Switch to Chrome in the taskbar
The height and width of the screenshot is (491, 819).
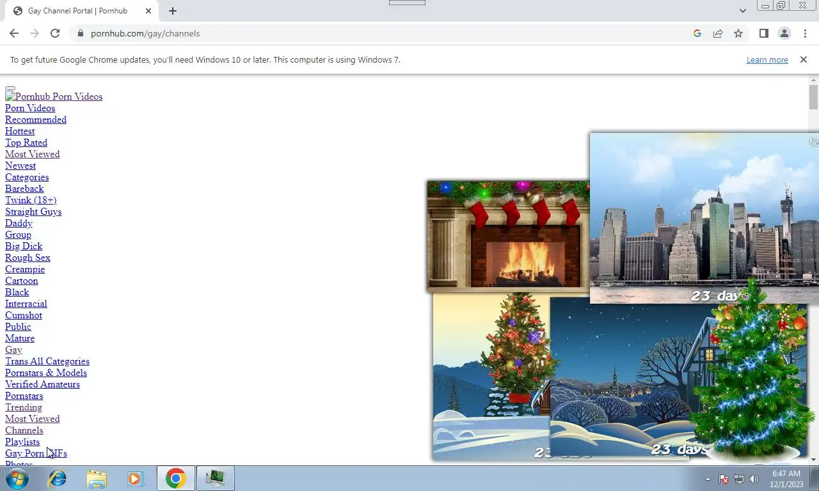[176, 478]
